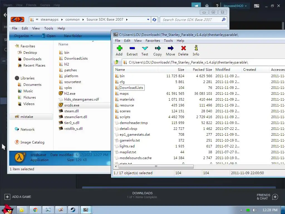Open Steam Downloads status link
The width and height of the screenshot is (285, 214).
point(142,195)
